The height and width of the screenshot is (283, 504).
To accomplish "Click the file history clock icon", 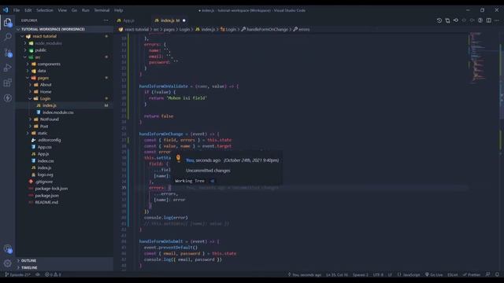I will (x=439, y=20).
